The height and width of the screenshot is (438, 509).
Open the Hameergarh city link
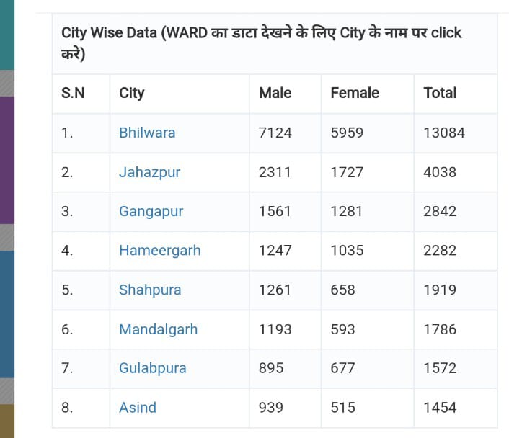tap(160, 251)
